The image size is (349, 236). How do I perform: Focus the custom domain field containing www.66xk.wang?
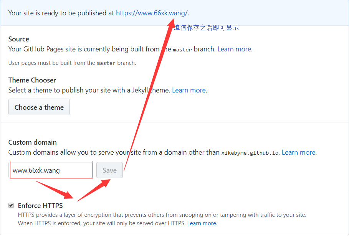(51, 170)
